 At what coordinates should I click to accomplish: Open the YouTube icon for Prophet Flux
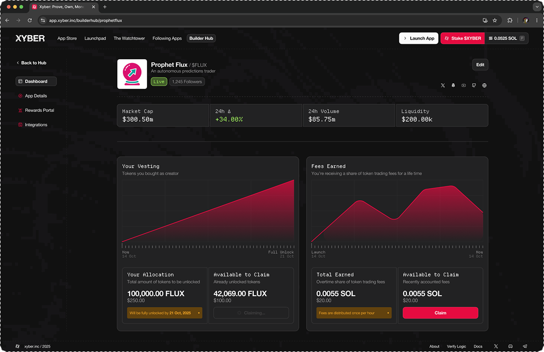(x=463, y=86)
